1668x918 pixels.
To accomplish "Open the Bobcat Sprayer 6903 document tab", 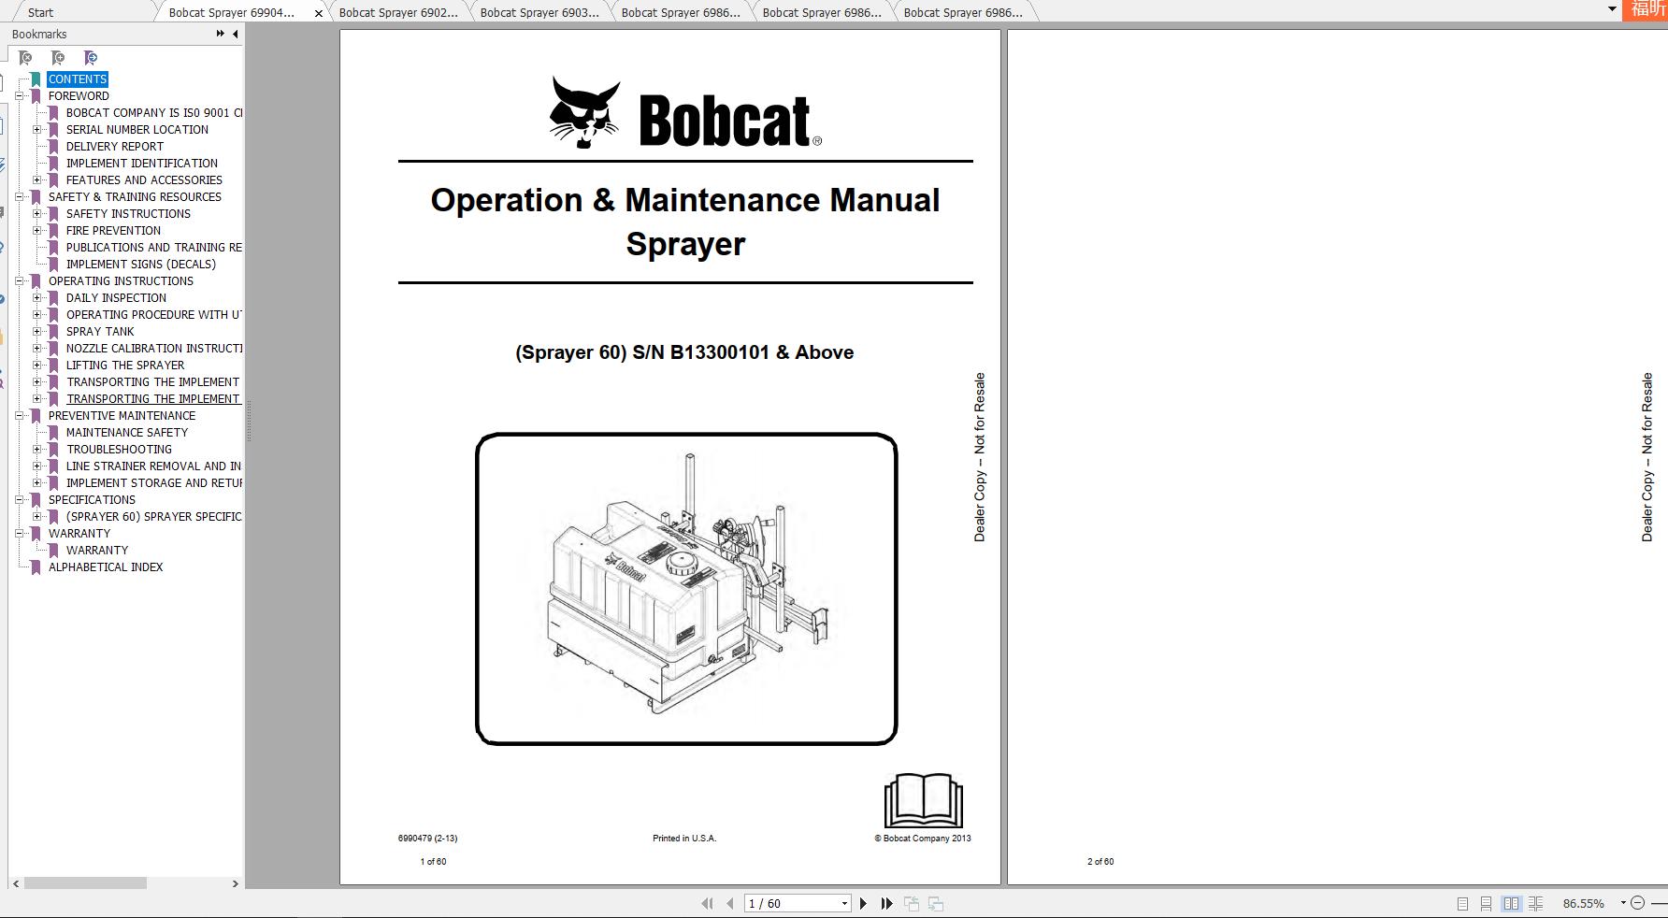I will point(539,12).
